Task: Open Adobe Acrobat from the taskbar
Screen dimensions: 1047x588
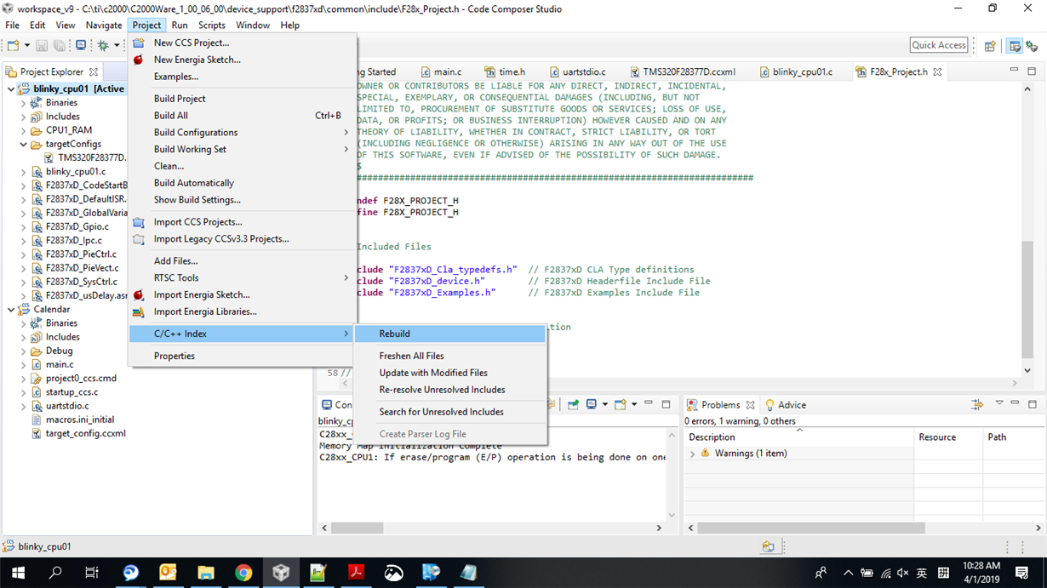Action: pos(356,573)
